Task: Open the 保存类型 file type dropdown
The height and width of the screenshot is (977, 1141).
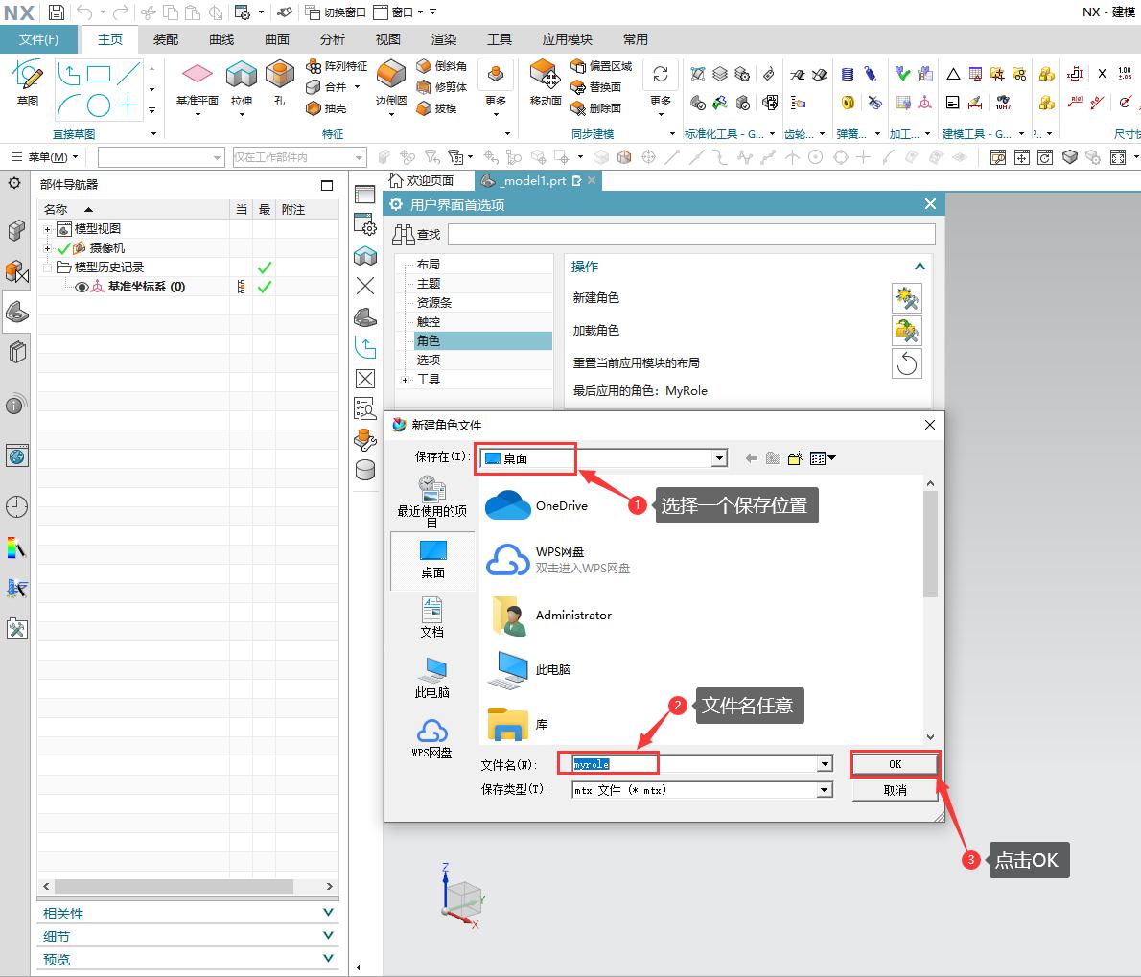Action: [824, 790]
